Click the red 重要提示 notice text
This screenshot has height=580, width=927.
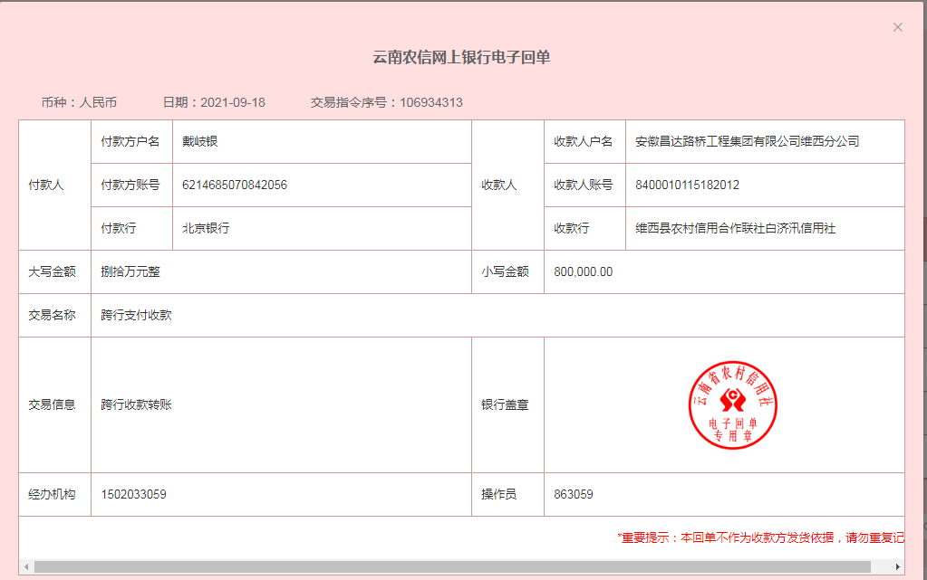tap(759, 537)
